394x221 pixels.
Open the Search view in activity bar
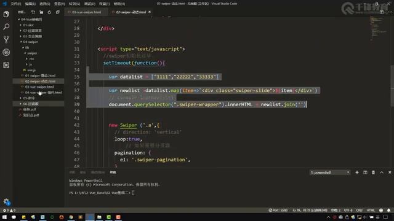point(6,26)
